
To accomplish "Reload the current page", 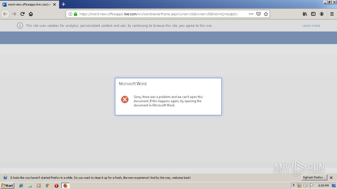I will pyautogui.click(x=23, y=14).
